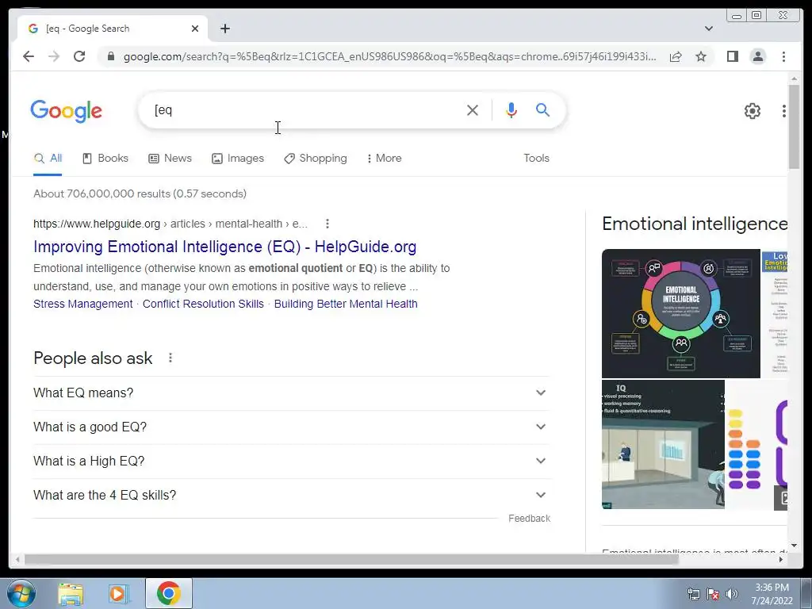Open the tab search chevron in title bar

(709, 29)
